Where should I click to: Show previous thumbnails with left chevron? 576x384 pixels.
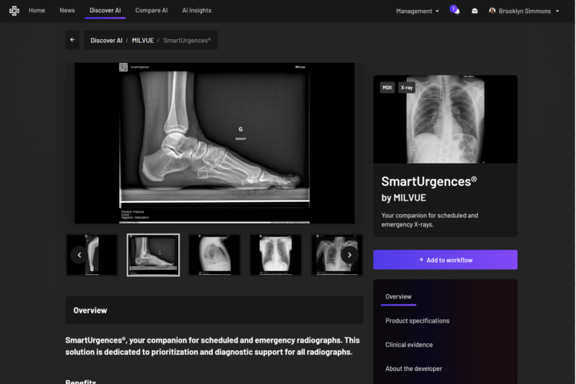79,255
